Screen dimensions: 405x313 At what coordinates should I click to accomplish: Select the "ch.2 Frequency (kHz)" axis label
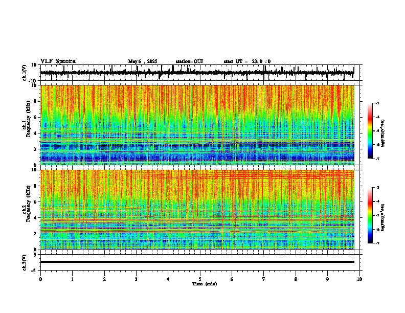[27, 204]
